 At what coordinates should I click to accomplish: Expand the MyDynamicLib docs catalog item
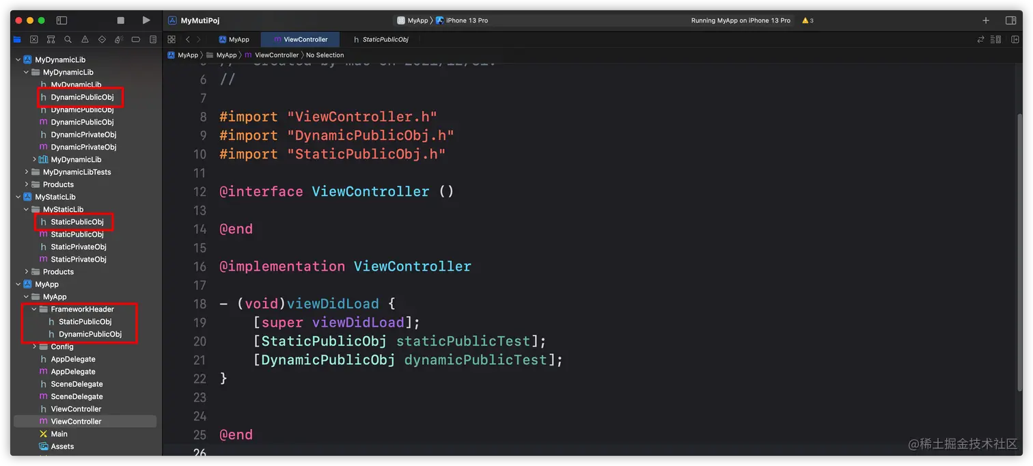pyautogui.click(x=35, y=160)
